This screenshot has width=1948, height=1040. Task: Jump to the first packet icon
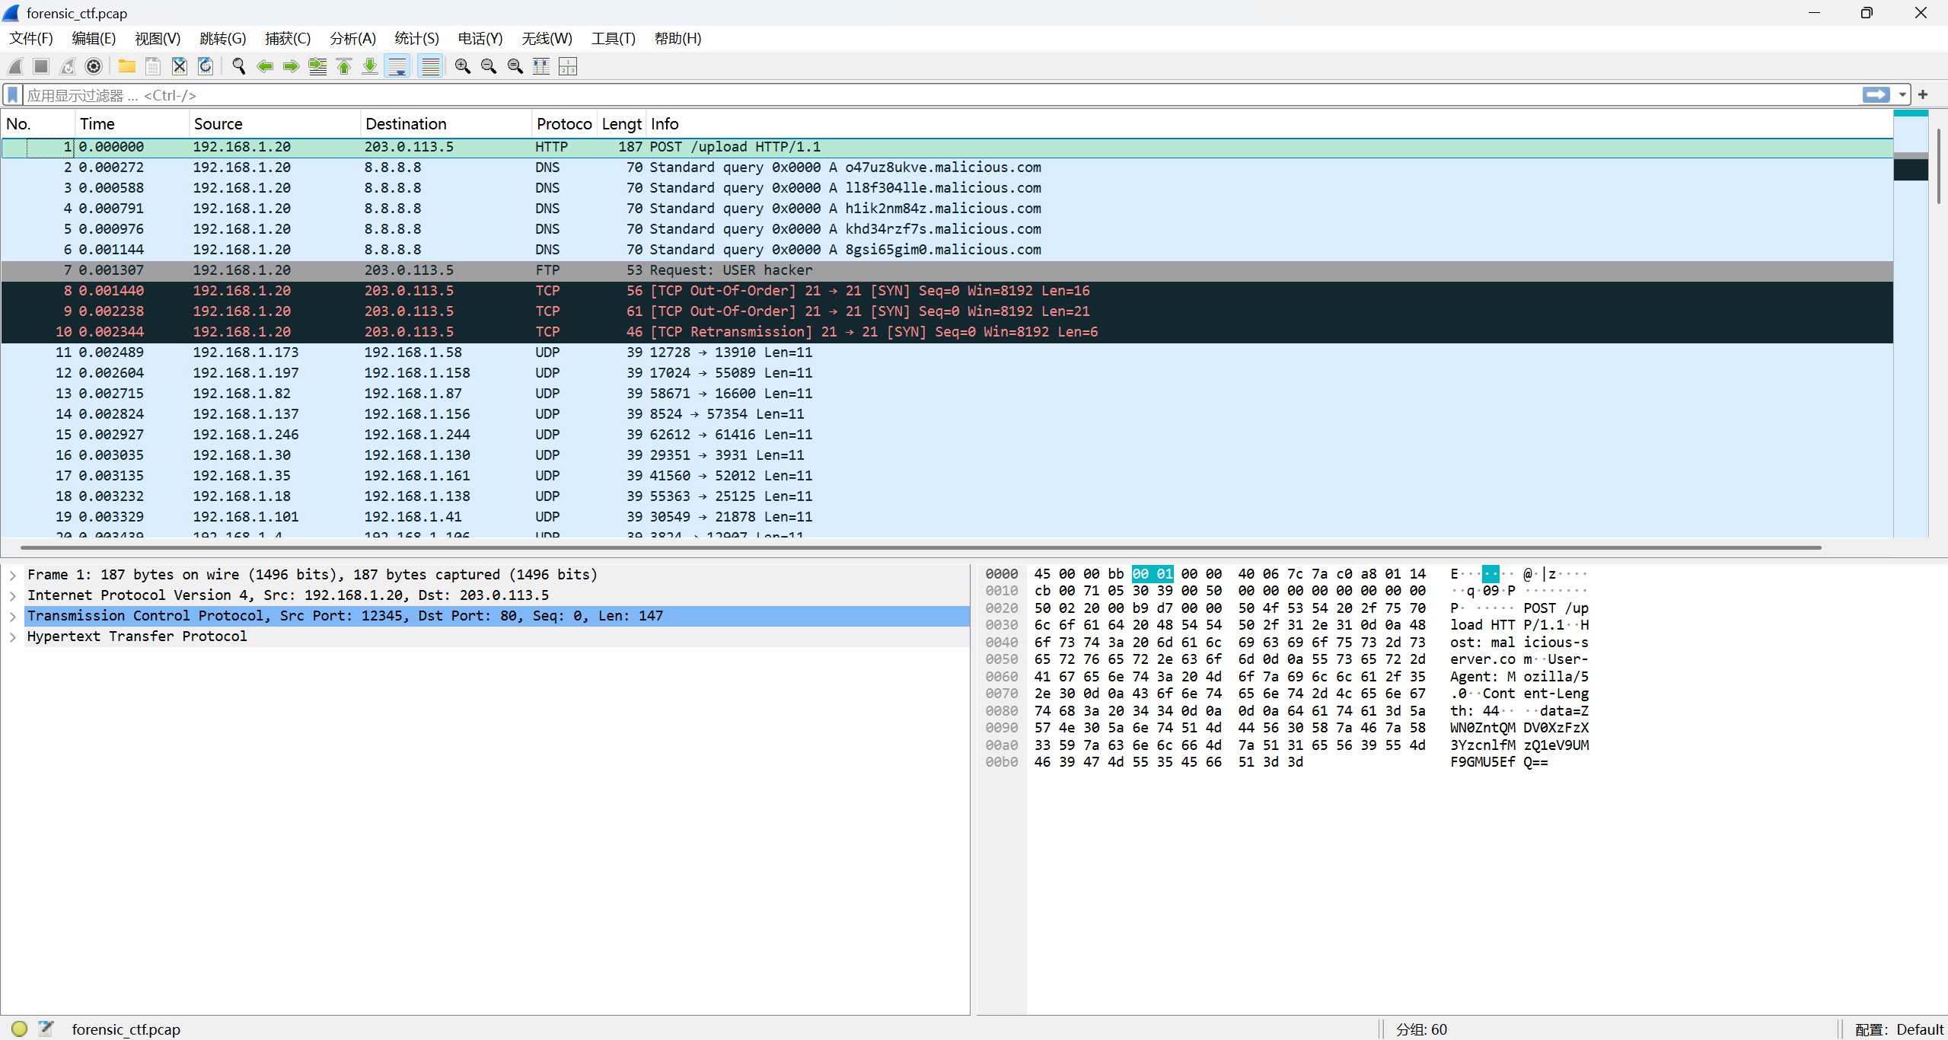(344, 66)
